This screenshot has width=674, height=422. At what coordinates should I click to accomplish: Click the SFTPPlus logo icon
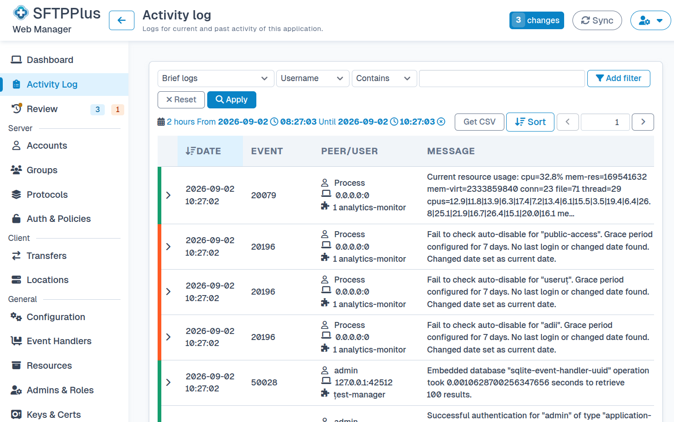tap(20, 13)
